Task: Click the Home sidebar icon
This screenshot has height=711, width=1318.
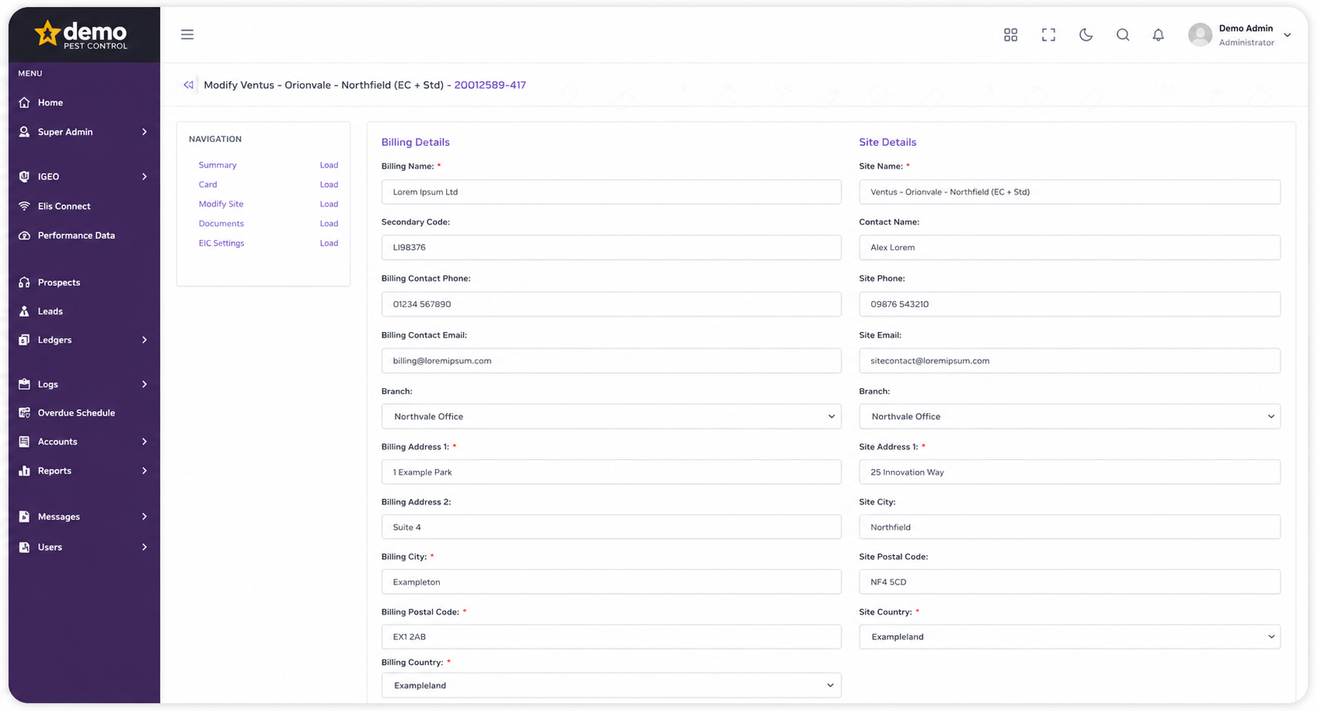Action: click(24, 103)
